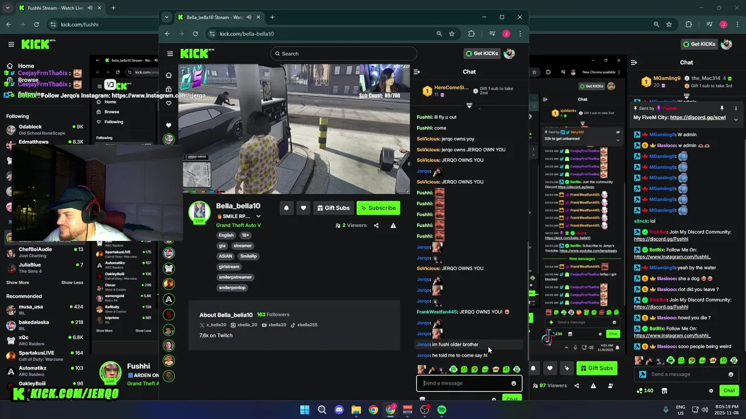This screenshot has width=746, height=419.
Task: Open xbella_20 Instagram link
Action: tap(244, 325)
